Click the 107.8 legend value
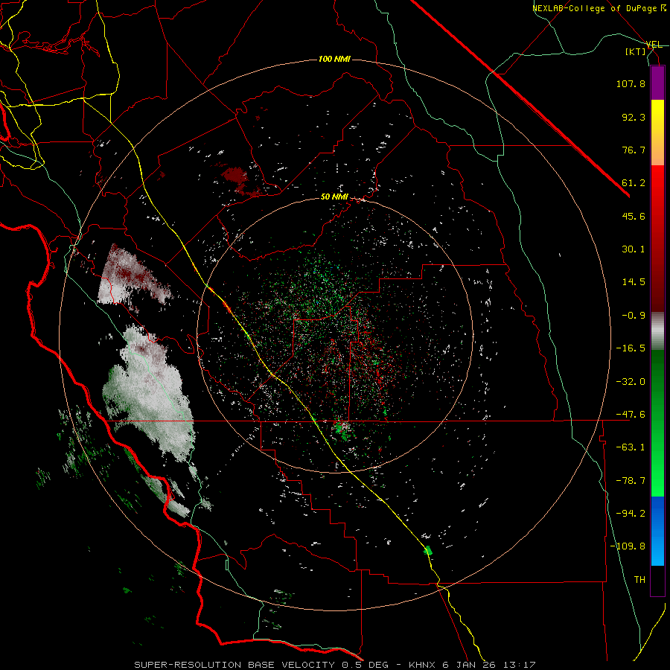Viewport: 670px width, 670px height. pos(631,83)
